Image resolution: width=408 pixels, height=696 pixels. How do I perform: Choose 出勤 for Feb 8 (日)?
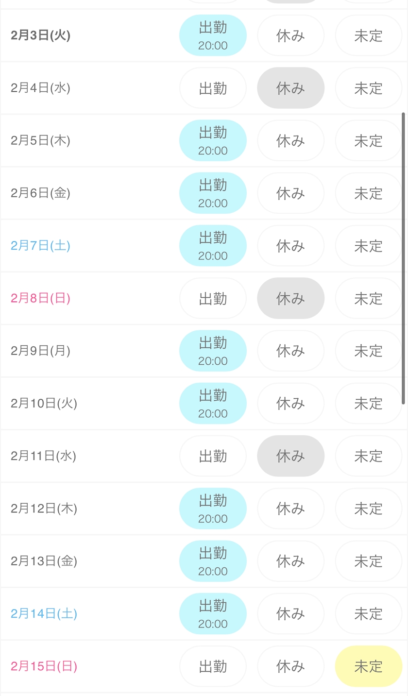tap(213, 298)
